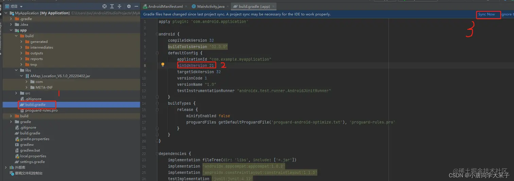This screenshot has width=514, height=181.
Task: Click the minSdkVersion 21 line in editor
Action: tap(195, 66)
